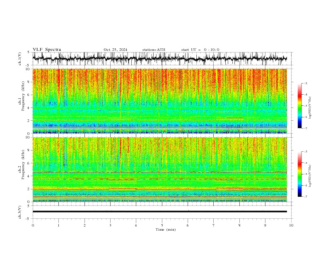Click time axis tick label '3'

point(110,225)
